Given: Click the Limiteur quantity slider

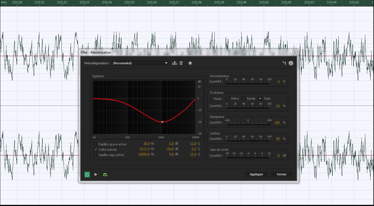Looking at the screenshot, I should coord(252,140).
